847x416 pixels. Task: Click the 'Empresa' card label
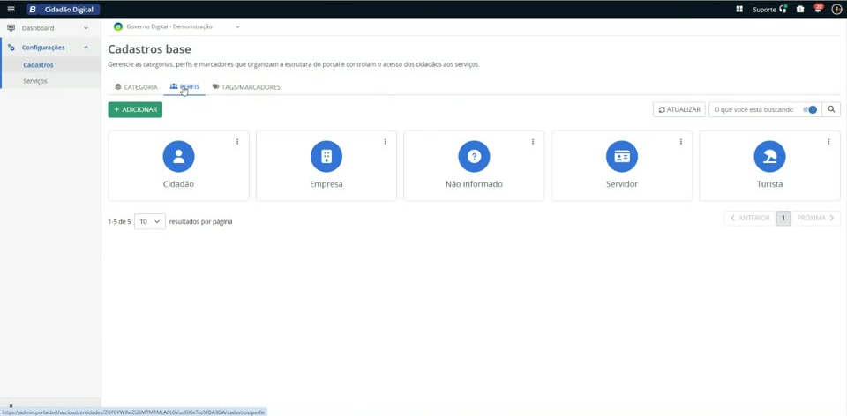tap(326, 184)
